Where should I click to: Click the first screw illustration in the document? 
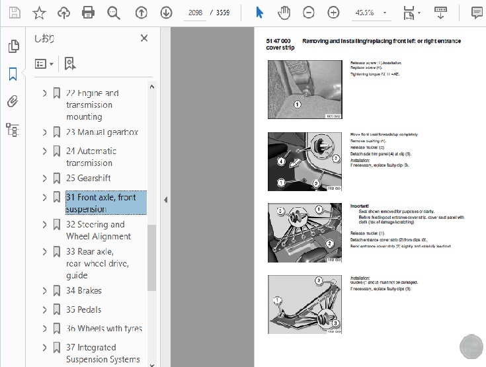[305, 89]
